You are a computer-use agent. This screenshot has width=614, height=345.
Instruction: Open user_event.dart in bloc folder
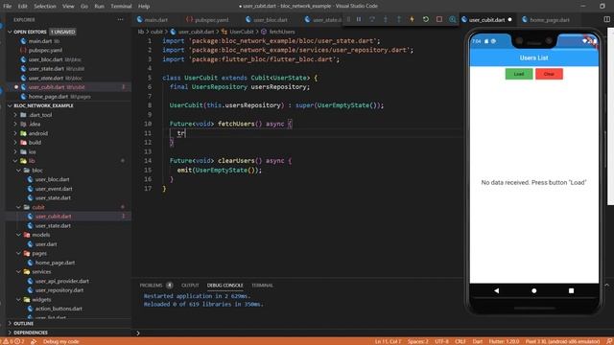(x=54, y=189)
